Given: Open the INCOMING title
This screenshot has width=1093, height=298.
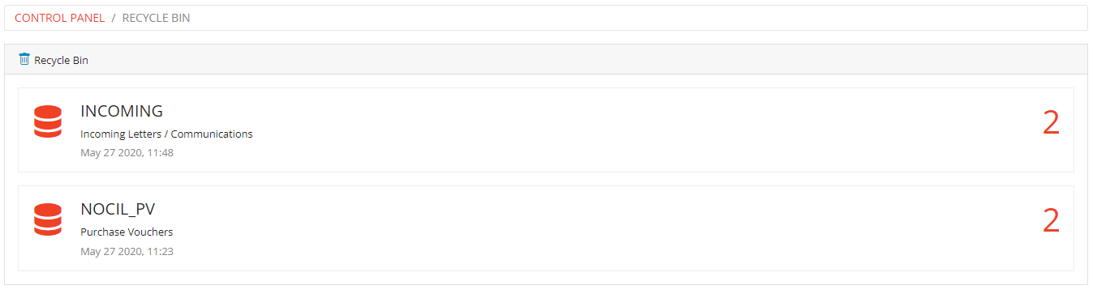Looking at the screenshot, I should (122, 112).
